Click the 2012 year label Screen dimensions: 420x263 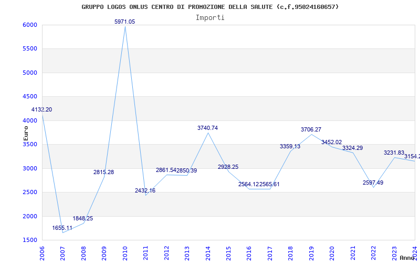tap(166, 254)
